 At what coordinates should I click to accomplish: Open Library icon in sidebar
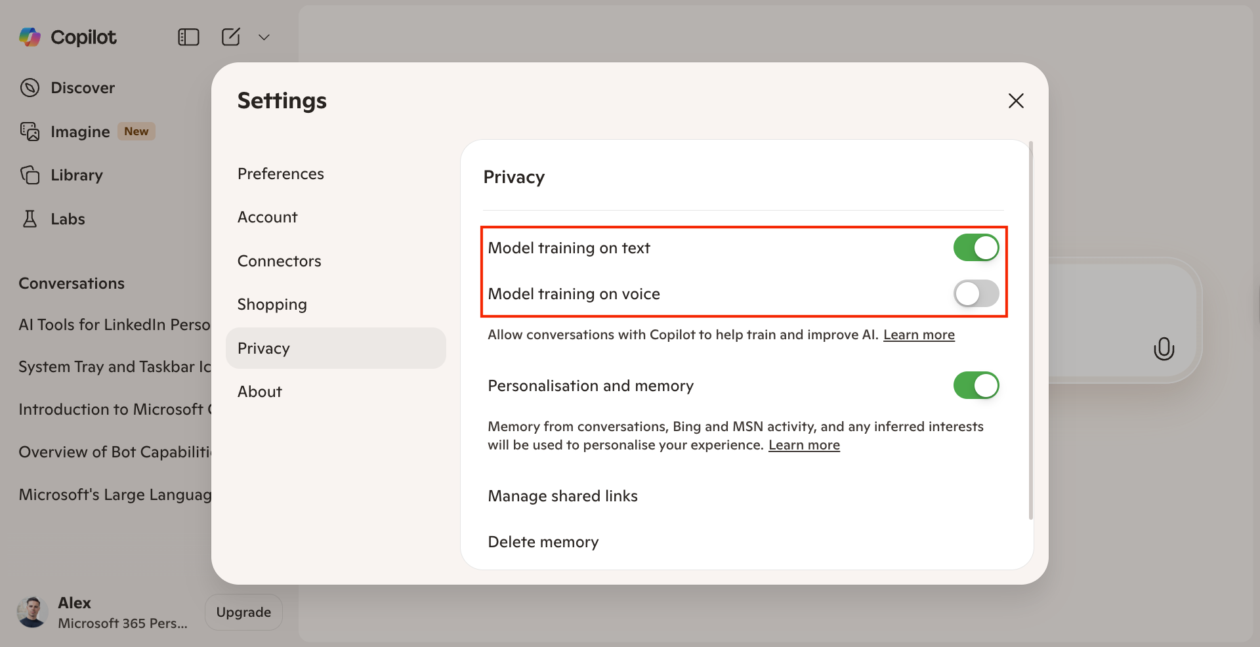(30, 175)
